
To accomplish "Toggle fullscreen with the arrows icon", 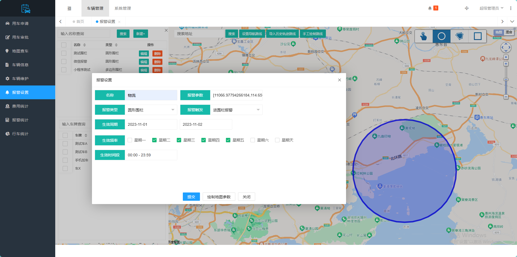I will point(467,8).
